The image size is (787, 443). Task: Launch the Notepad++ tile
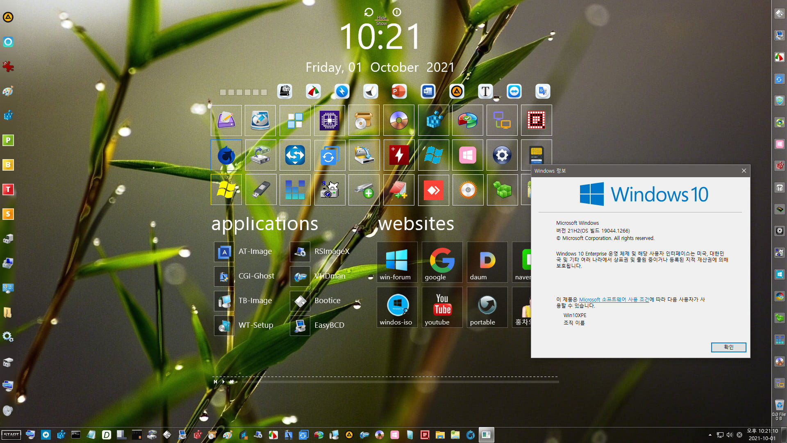click(x=399, y=190)
